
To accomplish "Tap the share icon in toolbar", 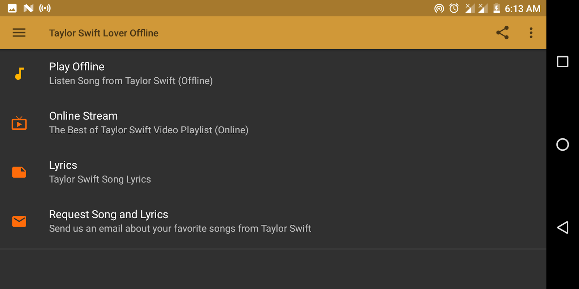I will (502, 33).
